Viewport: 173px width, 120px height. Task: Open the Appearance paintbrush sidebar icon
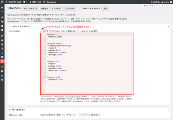2,36
